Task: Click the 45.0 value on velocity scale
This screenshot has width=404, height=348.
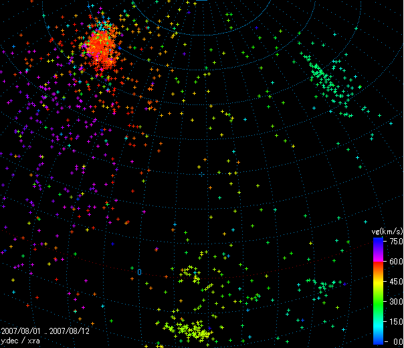Action: coord(396,282)
